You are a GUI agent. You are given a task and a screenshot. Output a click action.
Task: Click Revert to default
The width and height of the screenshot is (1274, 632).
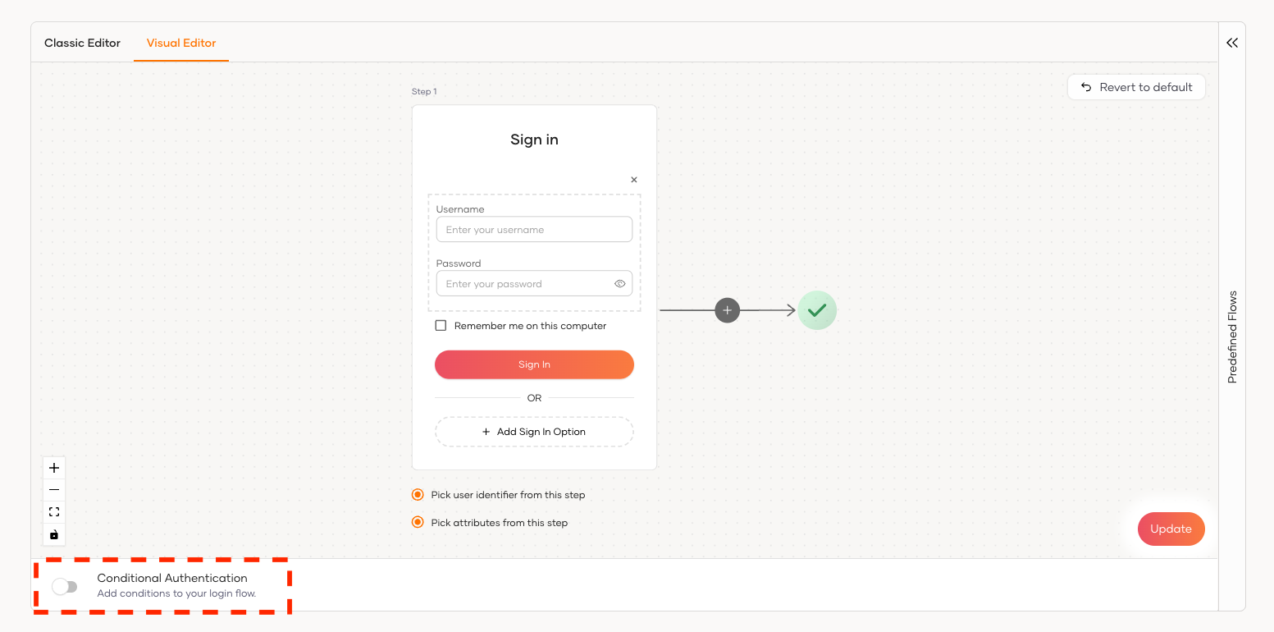point(1136,87)
